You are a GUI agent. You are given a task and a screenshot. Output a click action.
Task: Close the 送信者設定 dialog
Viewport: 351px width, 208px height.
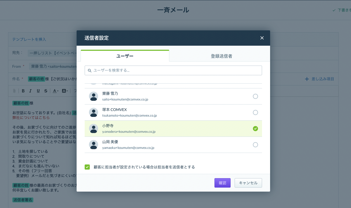point(262,38)
